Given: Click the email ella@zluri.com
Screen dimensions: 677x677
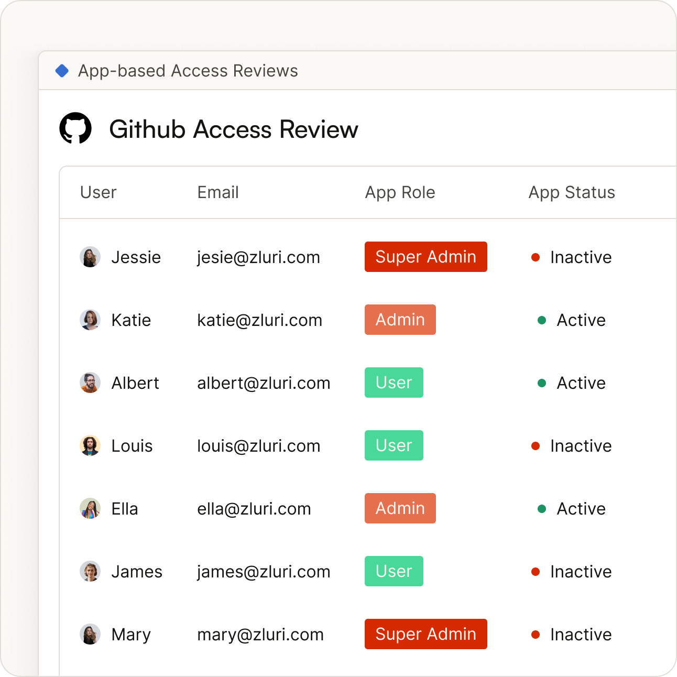Looking at the screenshot, I should pos(254,509).
